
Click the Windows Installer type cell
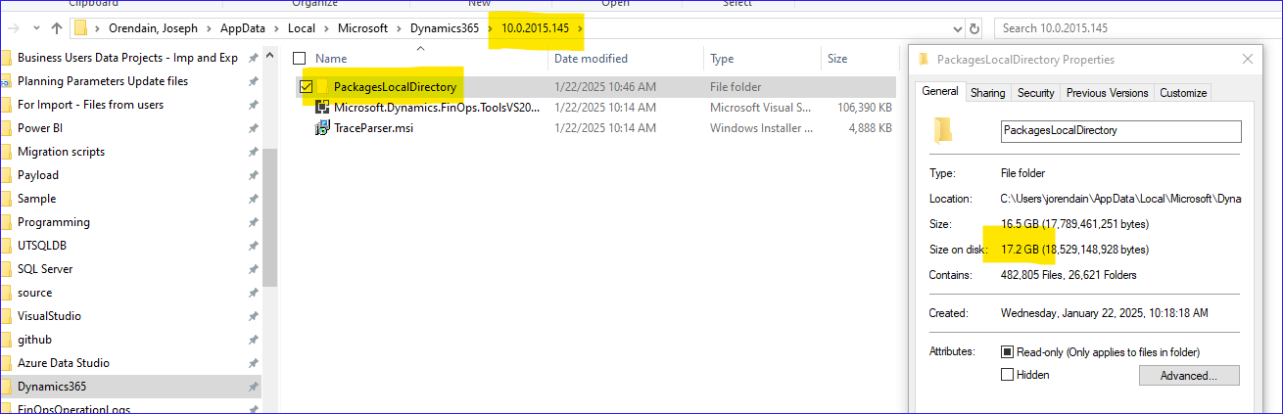(761, 128)
